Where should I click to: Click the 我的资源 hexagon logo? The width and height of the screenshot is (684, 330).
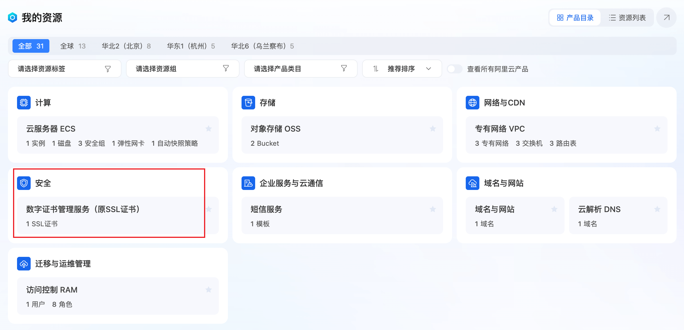[12, 17]
